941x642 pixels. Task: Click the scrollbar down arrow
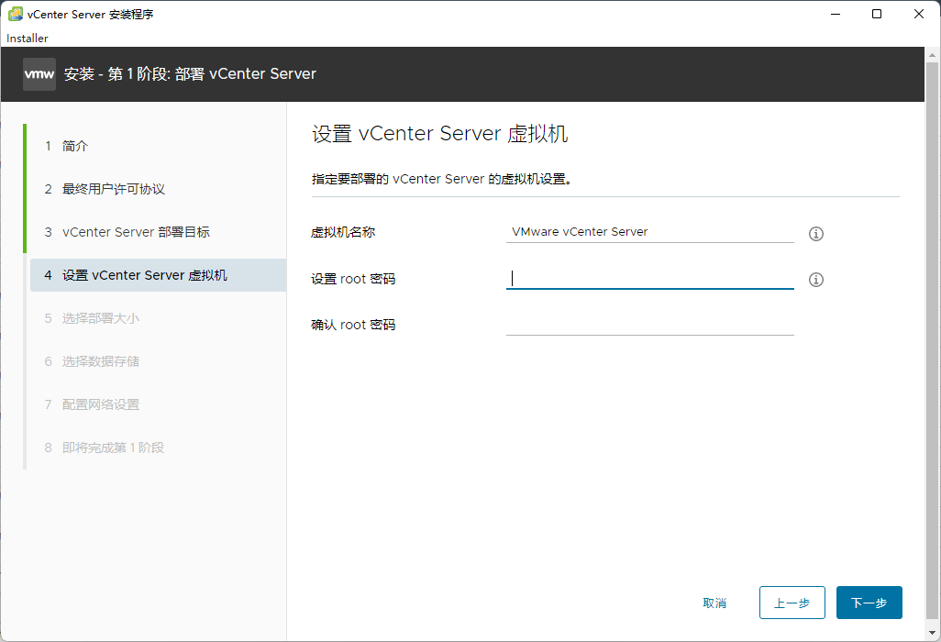pos(932,633)
